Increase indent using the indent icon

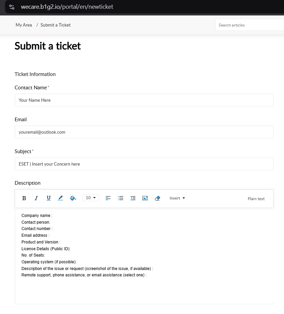click(133, 198)
